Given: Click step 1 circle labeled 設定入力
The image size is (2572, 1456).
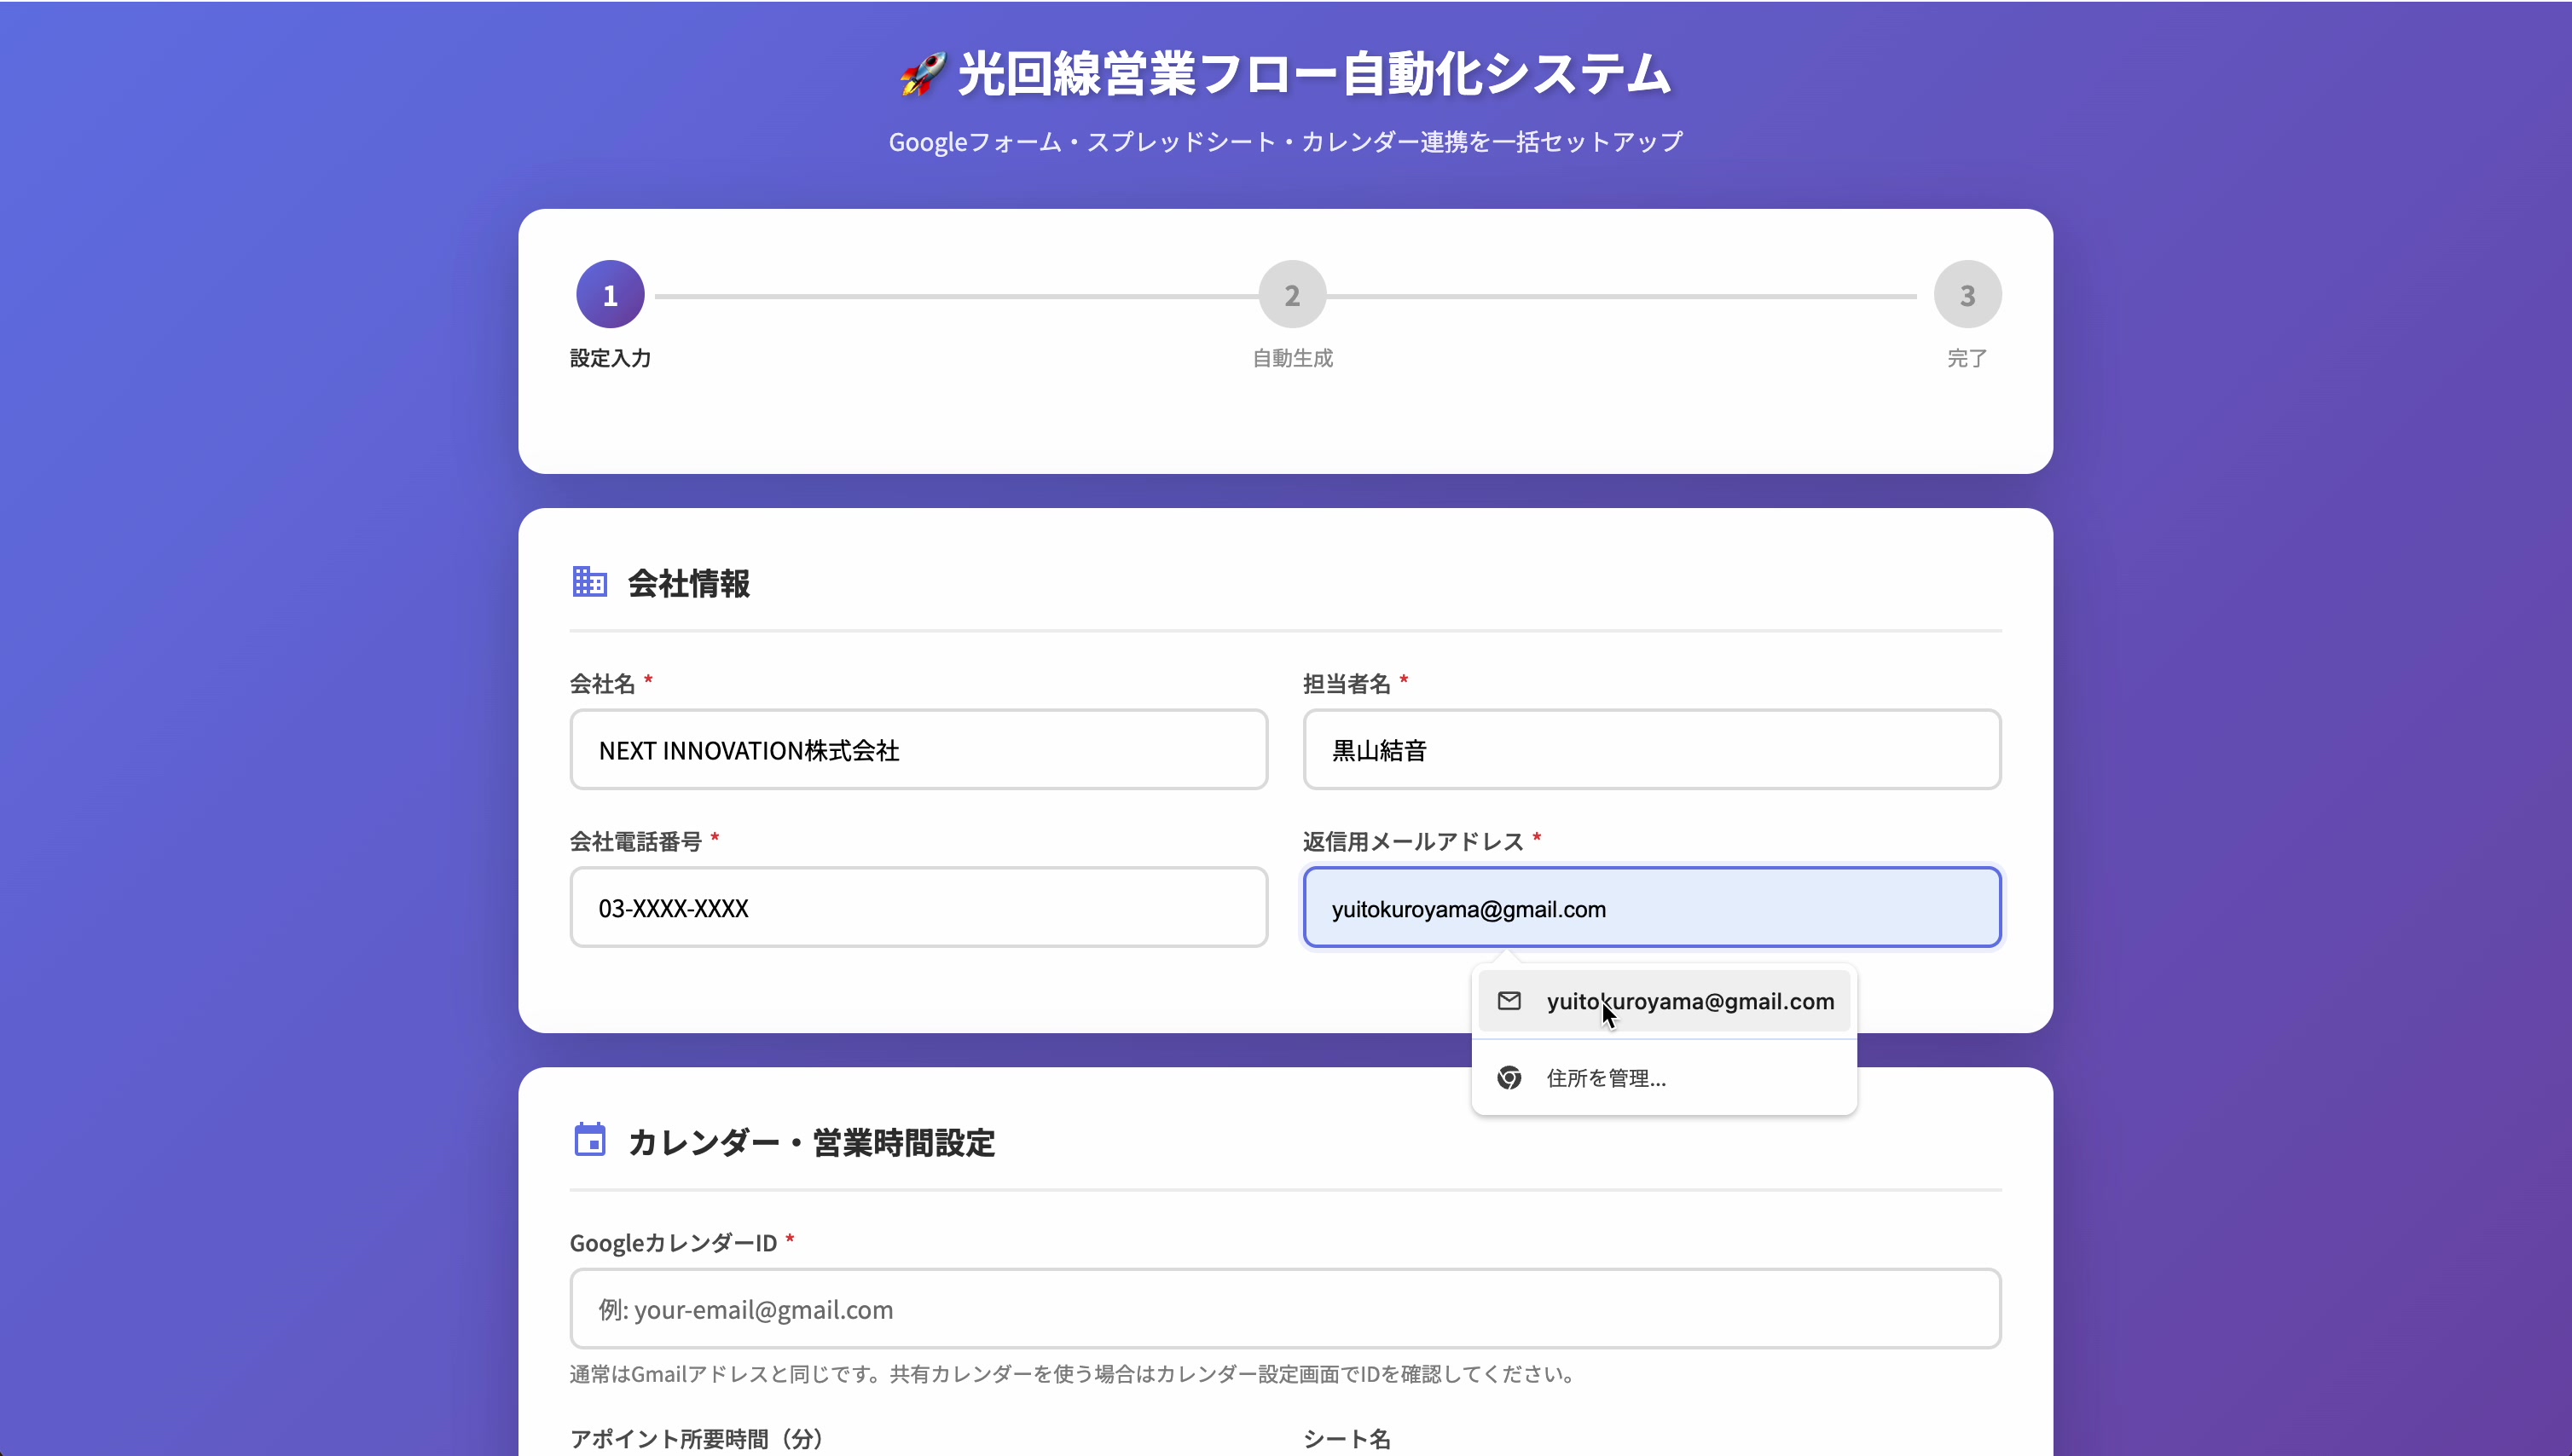Looking at the screenshot, I should 609,294.
